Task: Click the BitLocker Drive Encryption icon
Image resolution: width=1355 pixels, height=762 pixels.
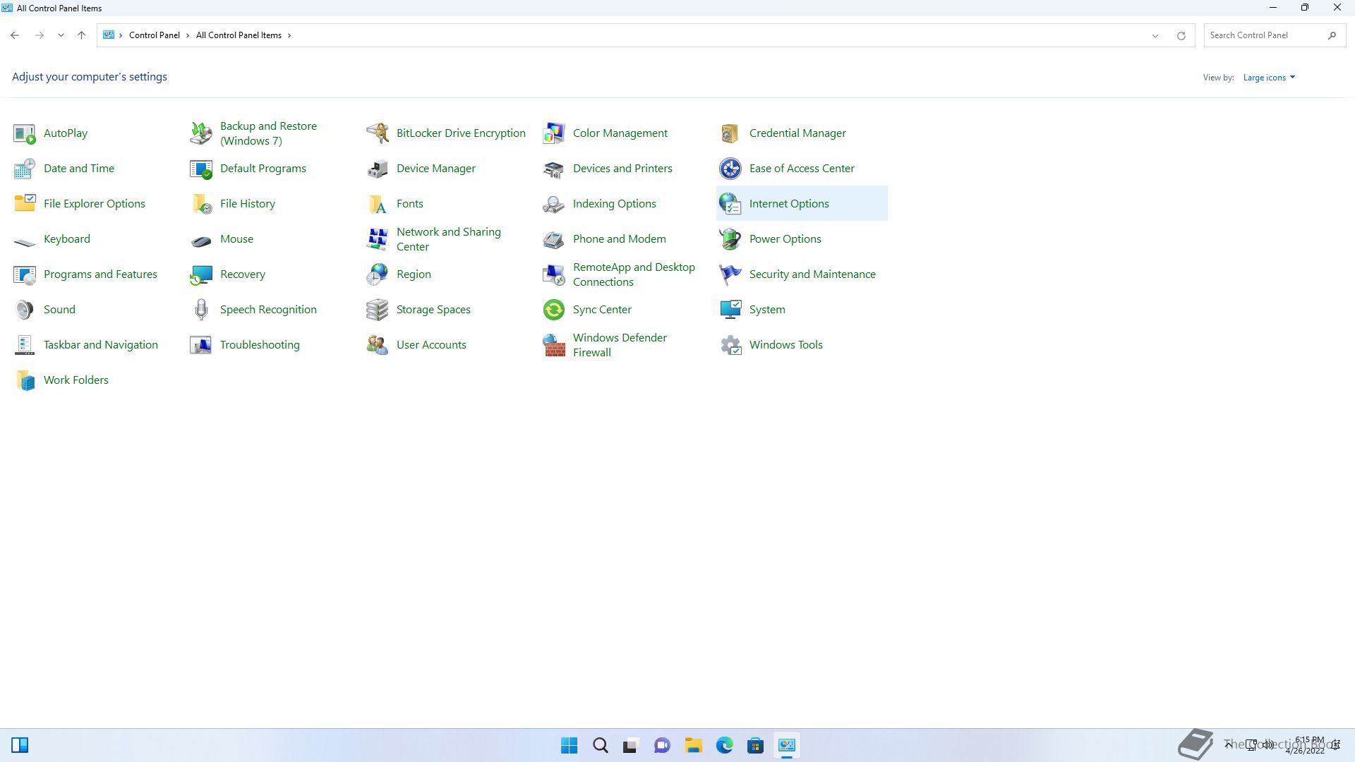Action: tap(378, 133)
